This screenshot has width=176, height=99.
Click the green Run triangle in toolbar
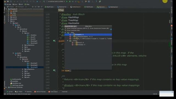(x=67, y=2)
